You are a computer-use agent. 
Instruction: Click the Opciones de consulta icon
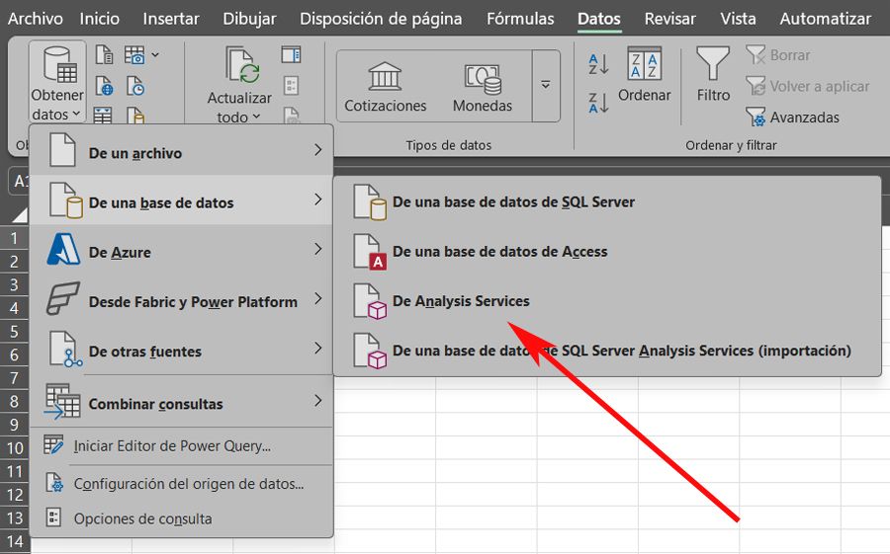point(53,517)
